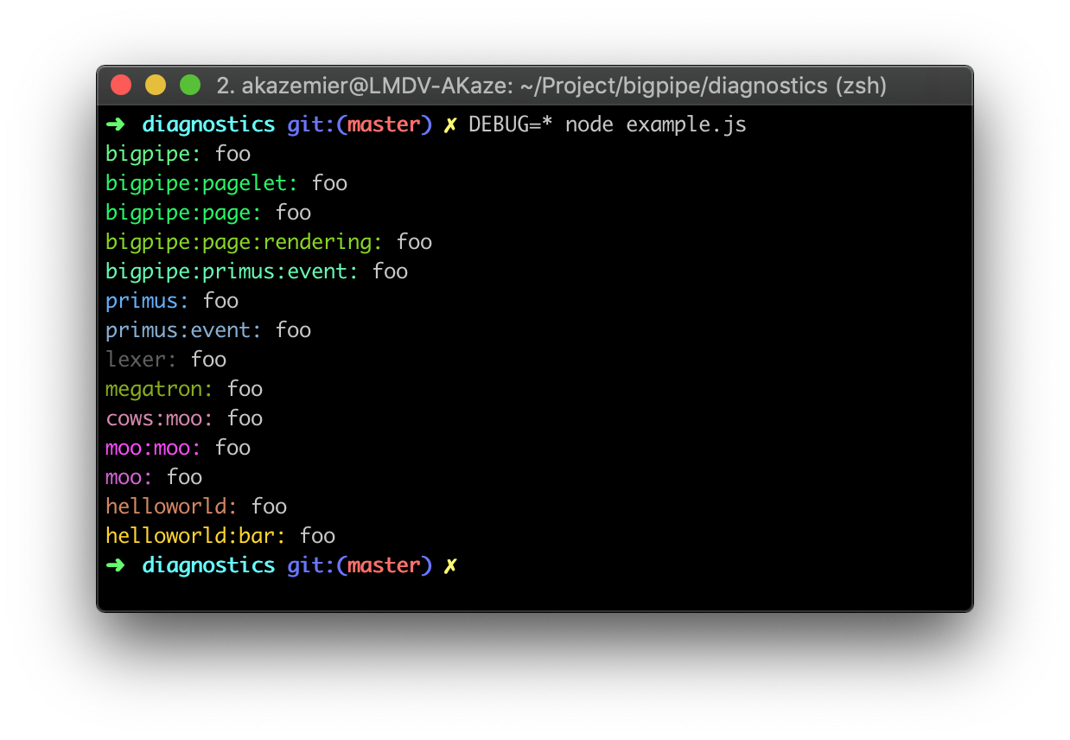The height and width of the screenshot is (740, 1070).
Task: Click the green arrow prompt icon
Action: pos(115,124)
